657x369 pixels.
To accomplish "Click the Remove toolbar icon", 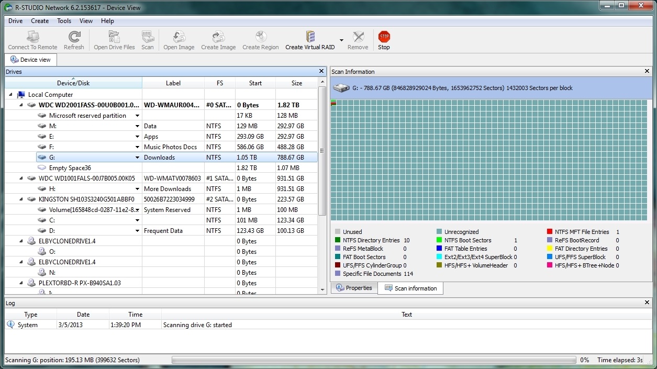I will point(358,37).
